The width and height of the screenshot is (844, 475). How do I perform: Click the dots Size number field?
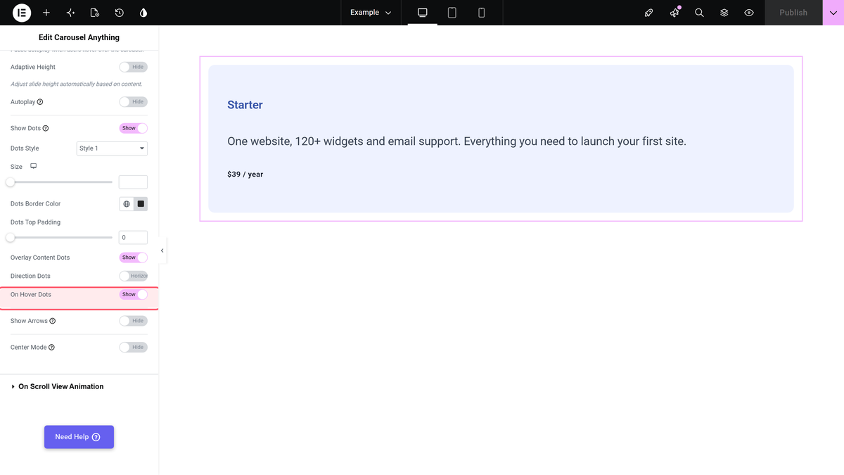(133, 182)
